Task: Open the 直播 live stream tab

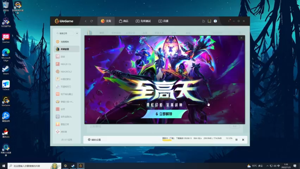Action: 163,21
